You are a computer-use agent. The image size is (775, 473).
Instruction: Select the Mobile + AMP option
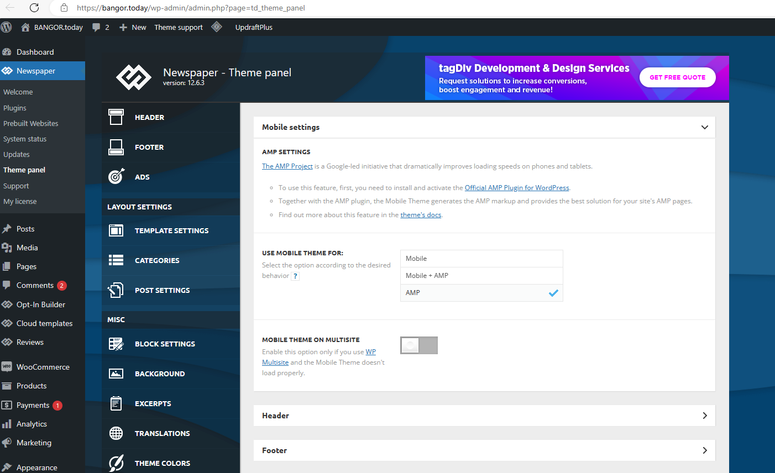481,276
